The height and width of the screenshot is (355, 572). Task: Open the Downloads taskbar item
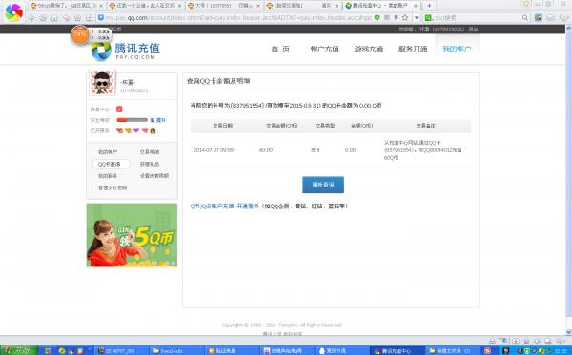pyautogui.click(x=177, y=350)
